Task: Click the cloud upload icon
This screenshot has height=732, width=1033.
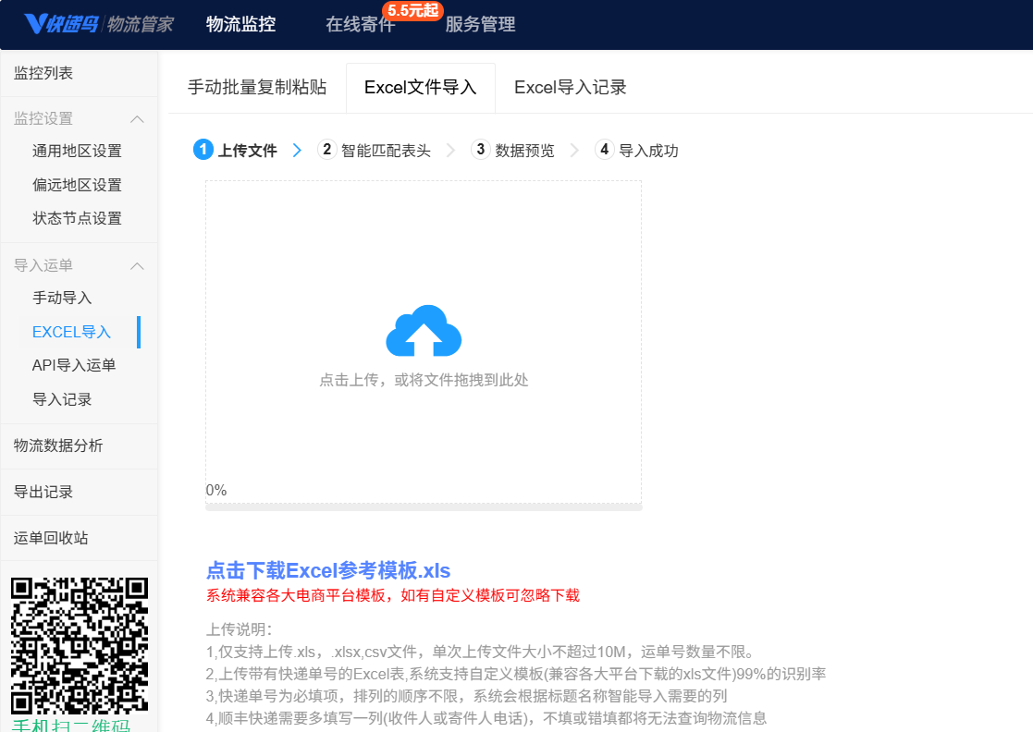Action: [424, 331]
